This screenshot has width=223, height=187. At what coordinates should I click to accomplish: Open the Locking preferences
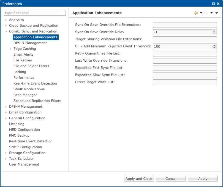point(20,72)
